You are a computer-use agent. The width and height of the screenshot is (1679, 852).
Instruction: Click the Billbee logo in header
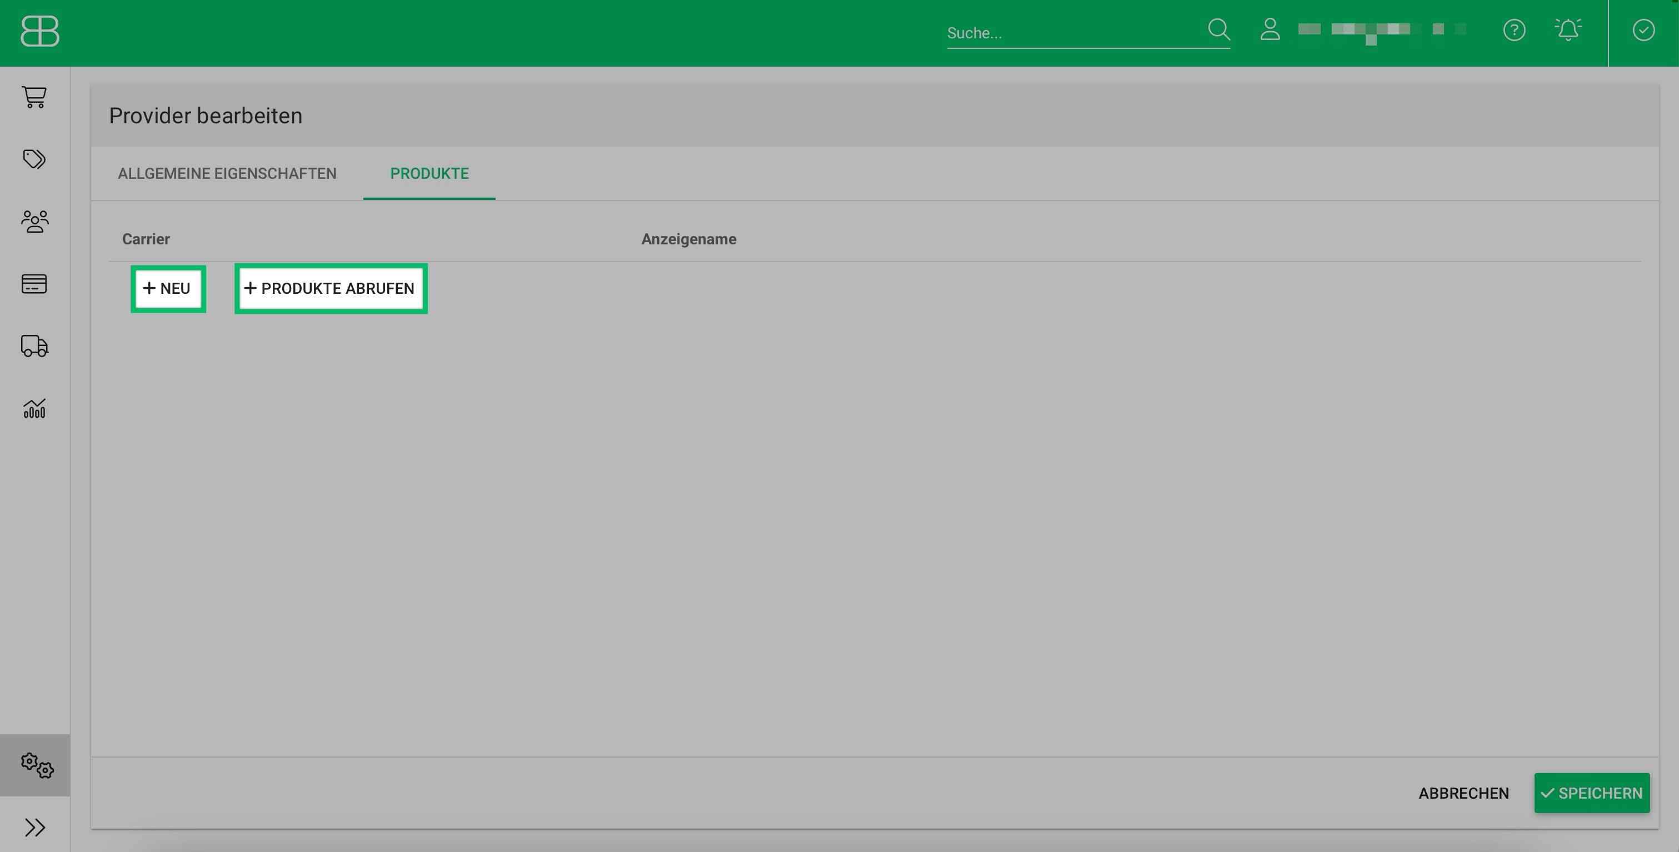(x=40, y=31)
